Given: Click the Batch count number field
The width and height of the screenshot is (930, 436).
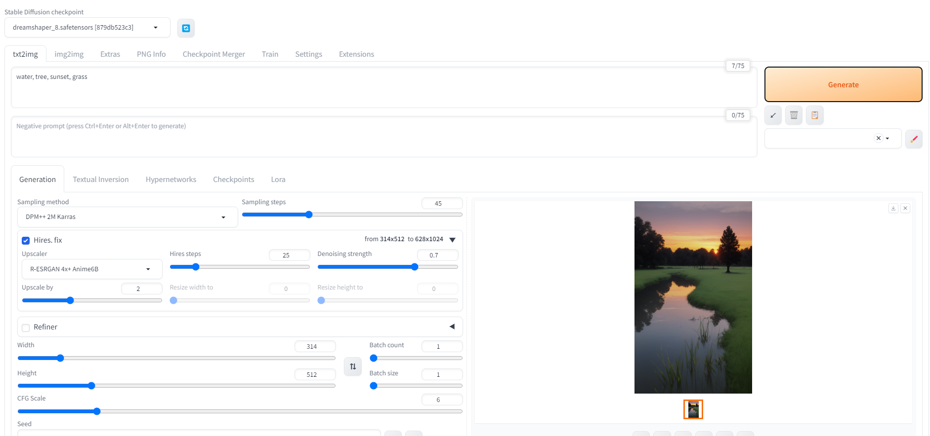Looking at the screenshot, I should click(x=442, y=346).
